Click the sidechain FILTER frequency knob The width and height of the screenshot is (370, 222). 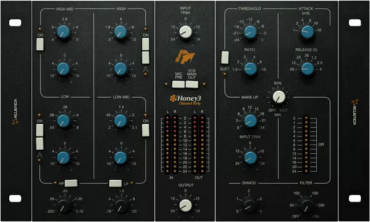[x=306, y=205]
